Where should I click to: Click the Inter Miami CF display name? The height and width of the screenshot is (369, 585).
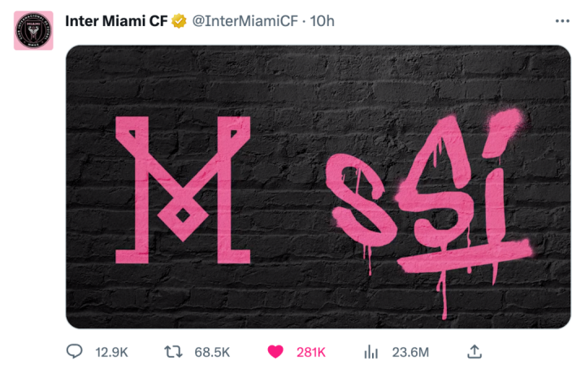(x=116, y=21)
